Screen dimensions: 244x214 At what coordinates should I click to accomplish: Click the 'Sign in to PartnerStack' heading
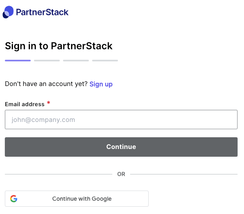pyautogui.click(x=59, y=46)
